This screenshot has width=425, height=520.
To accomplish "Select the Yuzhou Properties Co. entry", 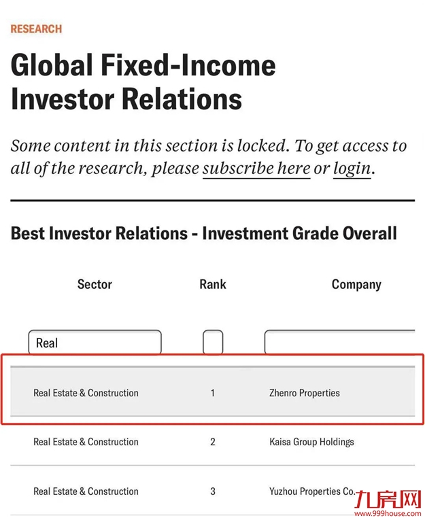I will [x=312, y=491].
